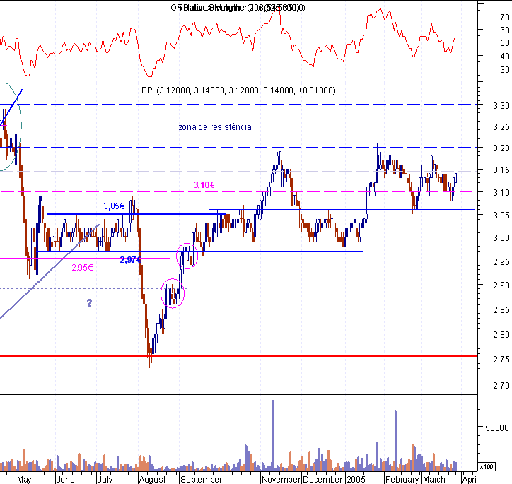The width and height of the screenshot is (512, 484).
Task: Click the November label on the time axis
Action: (281, 480)
